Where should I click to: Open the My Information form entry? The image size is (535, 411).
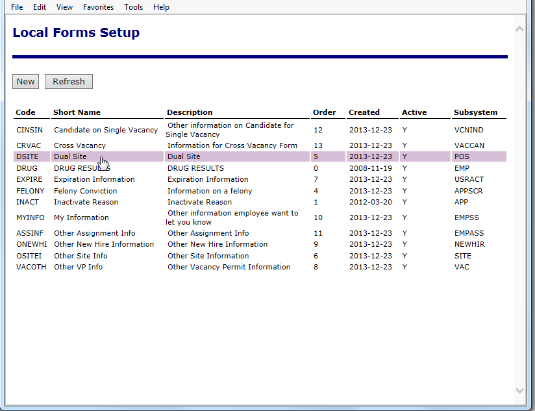tap(81, 218)
